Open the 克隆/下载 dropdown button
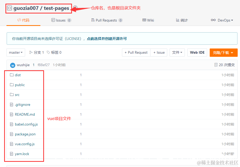Viewport: 240px width, 167px height. 224,53
